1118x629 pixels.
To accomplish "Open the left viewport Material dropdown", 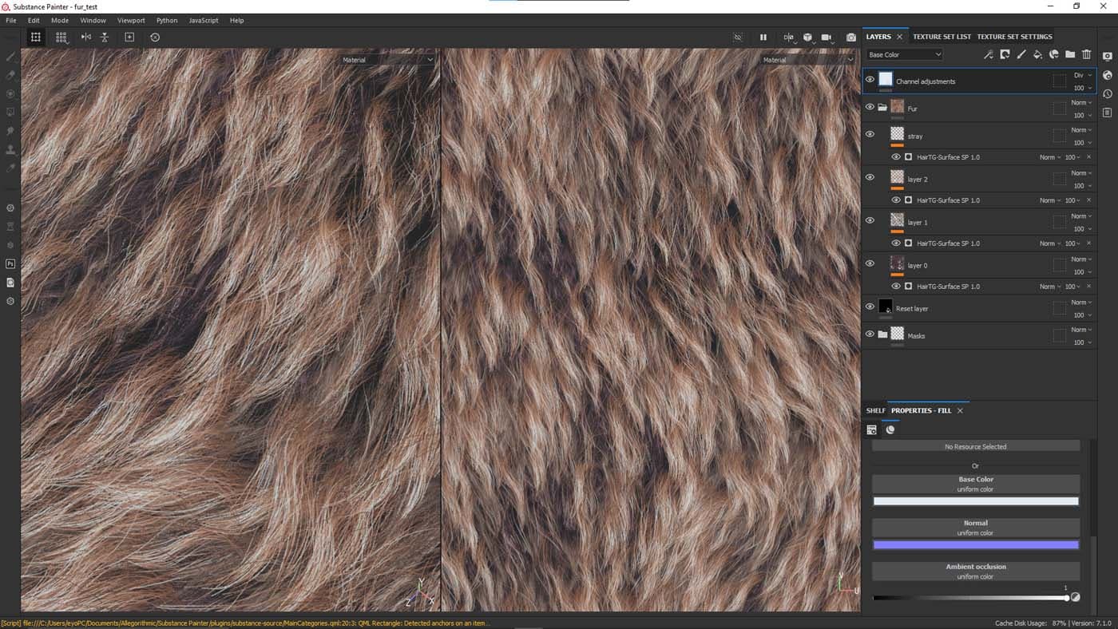I will (x=387, y=60).
